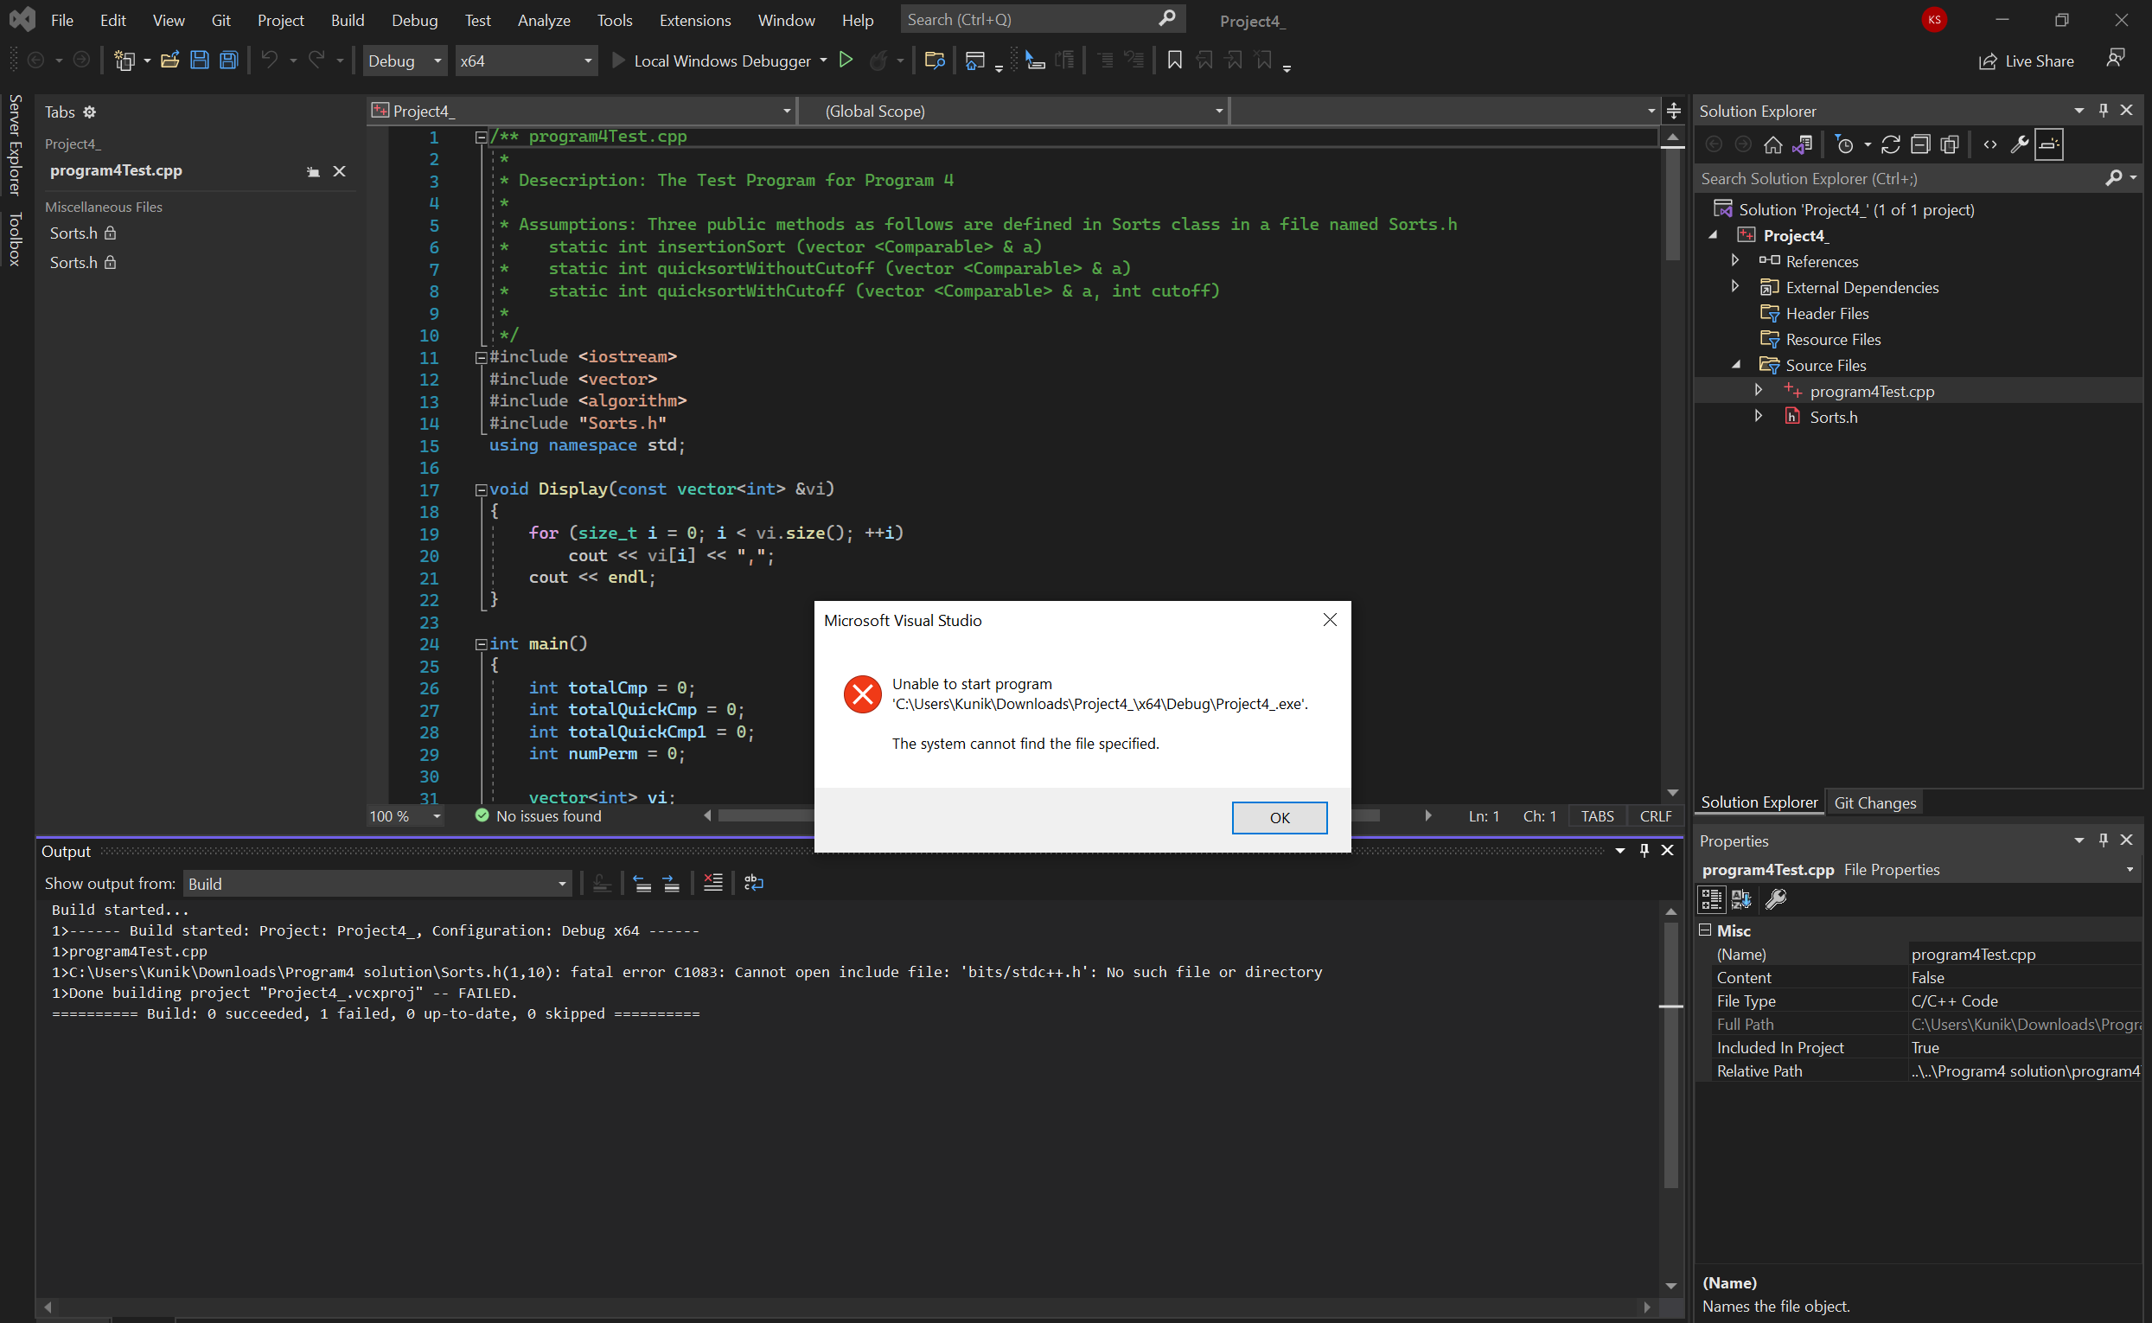Toggle Preview Selected Items in Solution Explorer
Screen dimensions: 2152x1323
(2049, 144)
